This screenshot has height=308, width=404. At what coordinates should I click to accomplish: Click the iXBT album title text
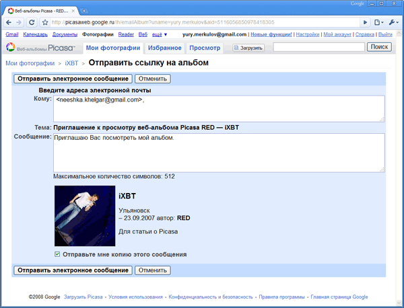pos(127,196)
